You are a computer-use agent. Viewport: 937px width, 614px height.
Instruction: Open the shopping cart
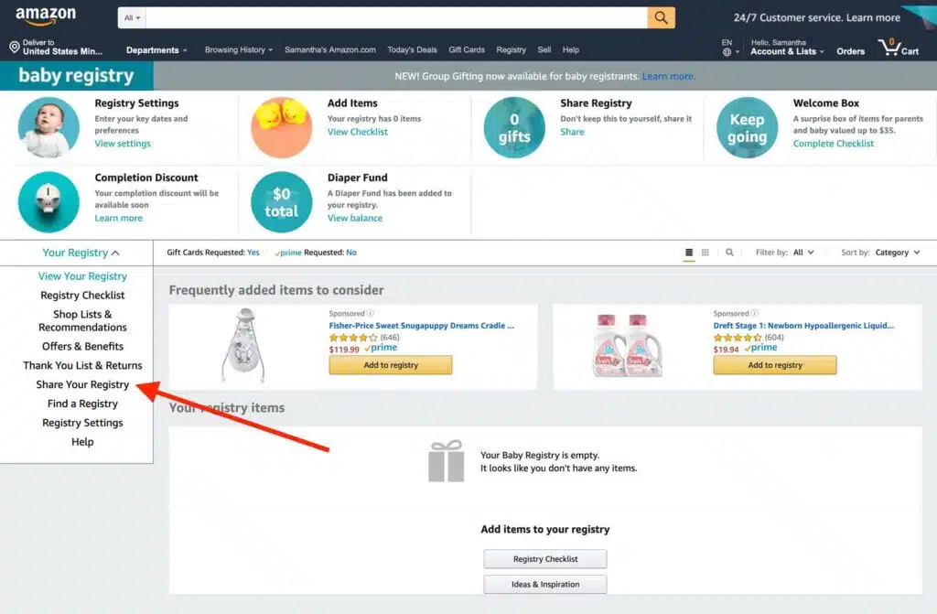[x=898, y=48]
